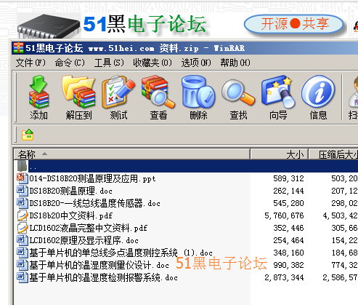This screenshot has width=358, height=305.
Task: Click the WinRAR title bar icon
Action: [x=18, y=48]
